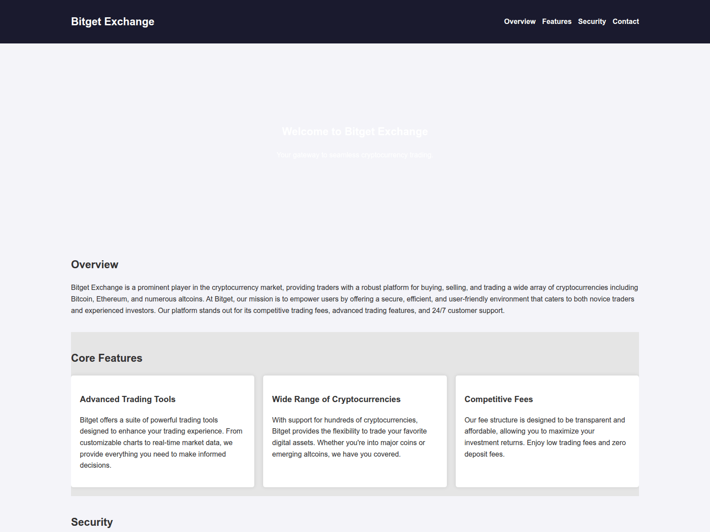Click empty space in the dark header bar

328,22
